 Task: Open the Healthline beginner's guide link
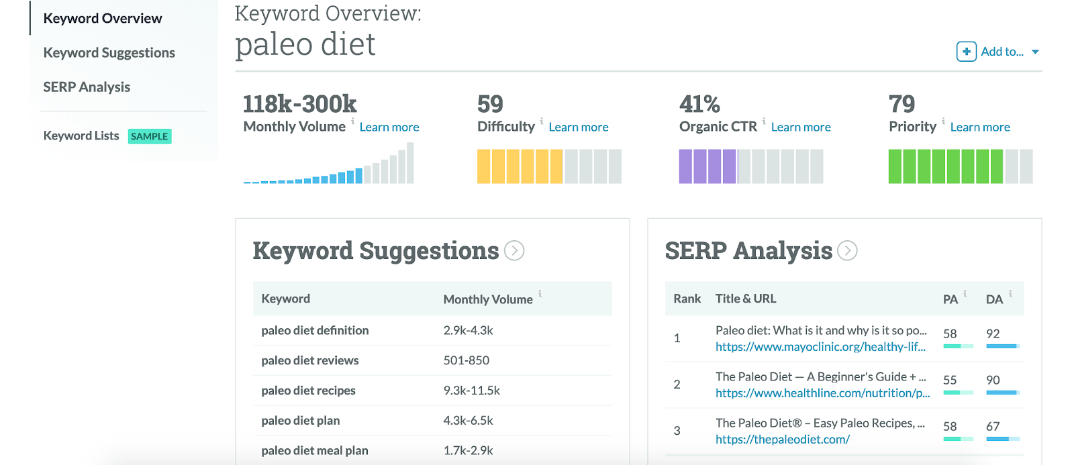click(820, 393)
